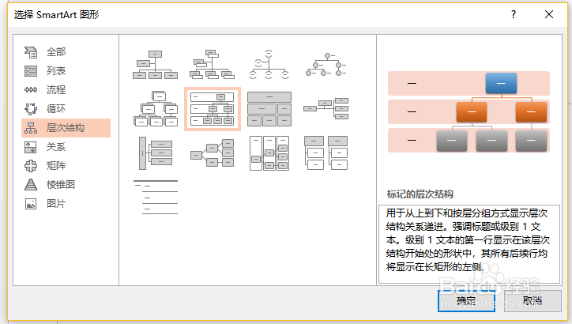Choose the Table Hierarchy layout

click(x=269, y=109)
